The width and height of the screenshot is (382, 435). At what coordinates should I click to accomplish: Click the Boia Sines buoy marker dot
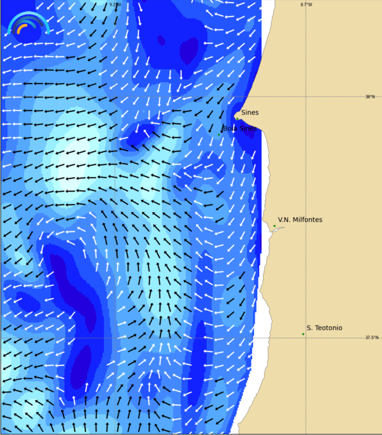coord(220,134)
